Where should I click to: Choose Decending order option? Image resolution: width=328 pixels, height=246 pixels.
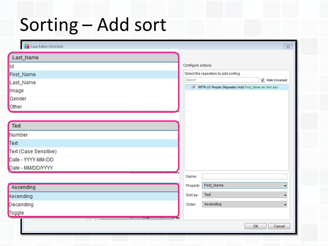point(94,205)
